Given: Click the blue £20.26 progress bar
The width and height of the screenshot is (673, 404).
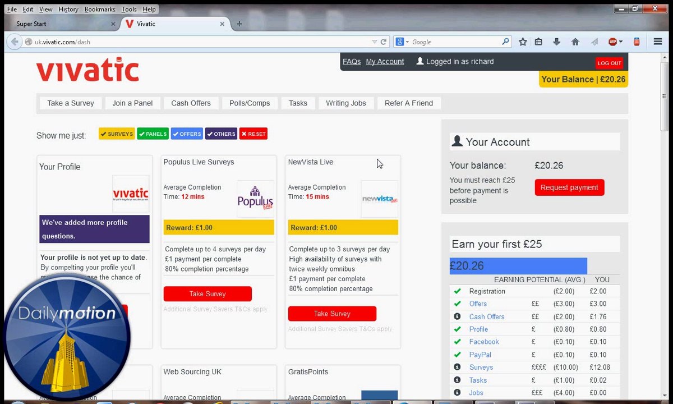Looking at the screenshot, I should coord(518,266).
